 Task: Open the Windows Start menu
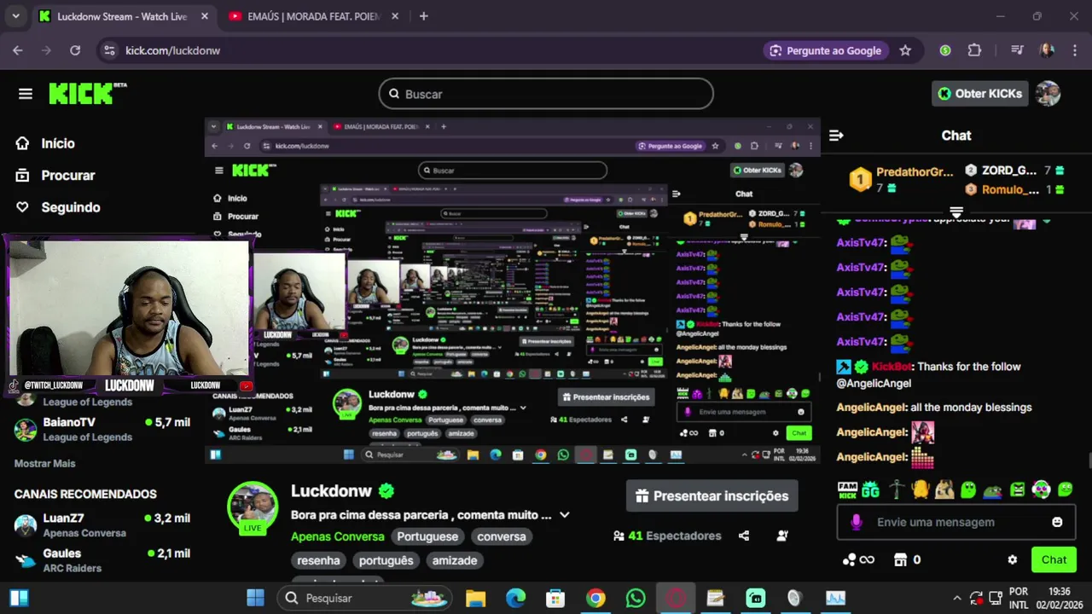point(255,598)
